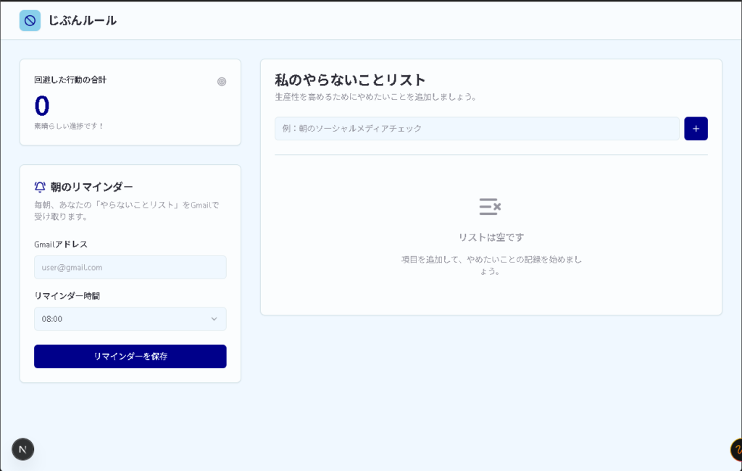
Task: Click the prohibition-sign app logo
Action: tap(29, 20)
